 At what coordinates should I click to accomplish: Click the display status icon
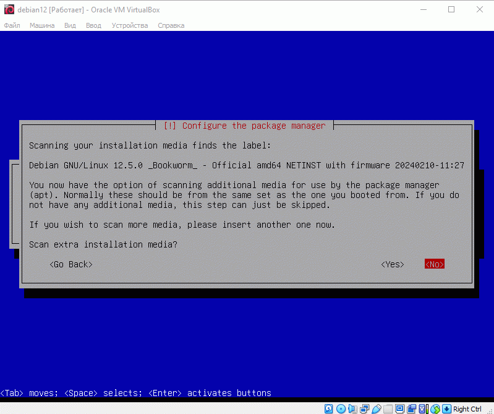pos(400,409)
